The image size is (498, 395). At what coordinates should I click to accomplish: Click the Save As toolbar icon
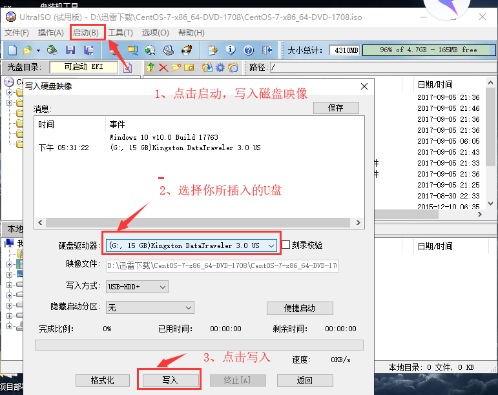pos(88,50)
